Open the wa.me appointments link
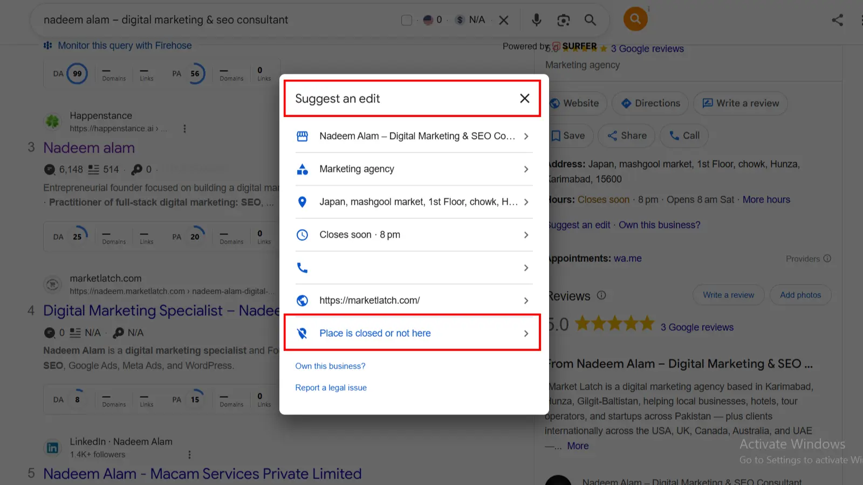 click(628, 258)
